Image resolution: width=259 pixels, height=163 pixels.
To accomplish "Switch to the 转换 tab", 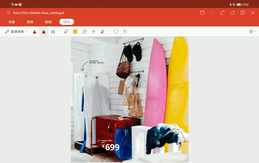I will coord(30,22).
